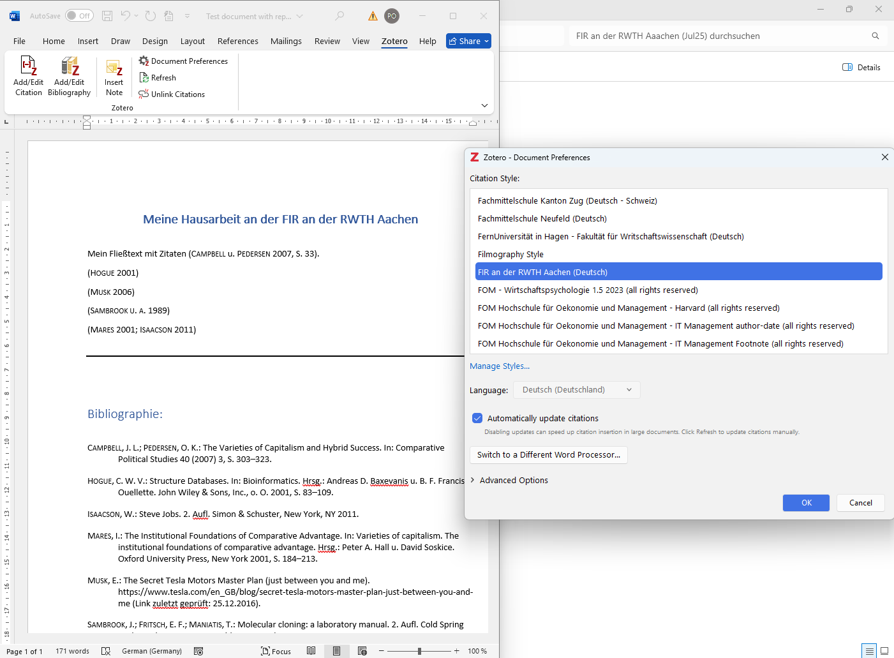Switch to the Insert tab
The image size is (894, 658).
point(88,41)
